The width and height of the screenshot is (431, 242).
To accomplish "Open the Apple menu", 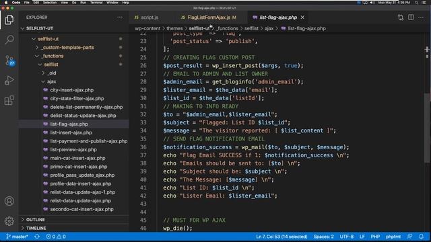I will pyautogui.click(x=6, y=3).
